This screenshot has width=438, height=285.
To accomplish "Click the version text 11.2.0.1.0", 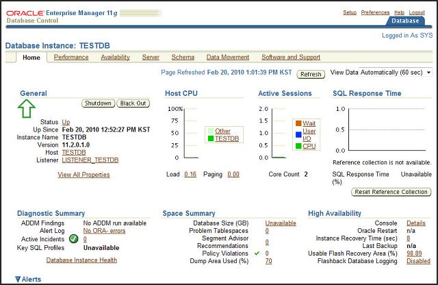I will click(x=76, y=145).
